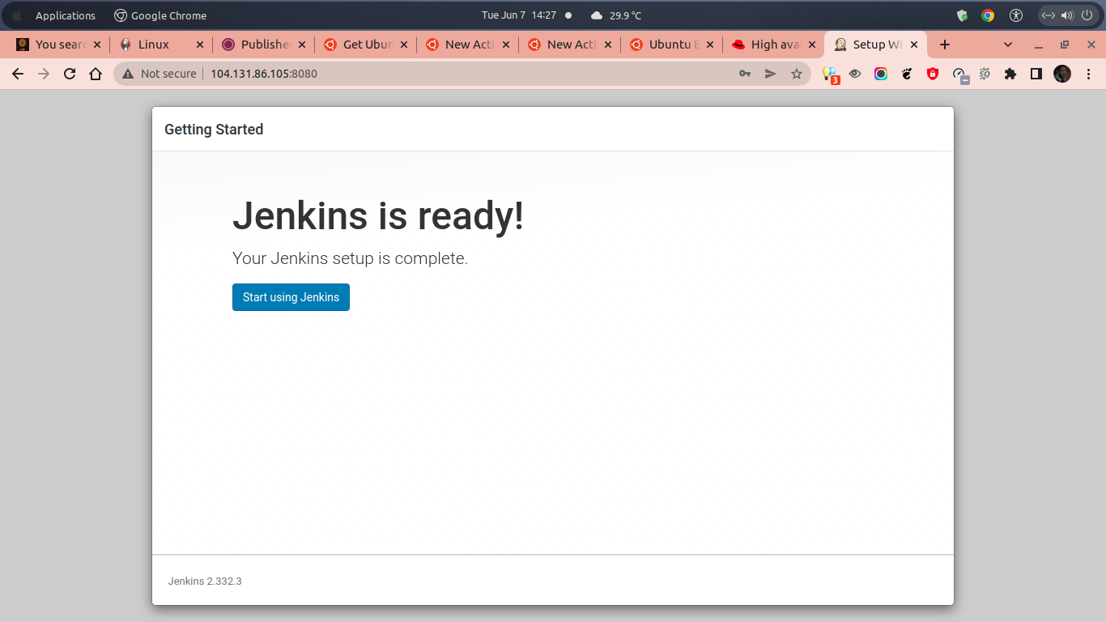Image resolution: width=1106 pixels, height=622 pixels.
Task: Open the SQ extension icon
Action: 985,74
